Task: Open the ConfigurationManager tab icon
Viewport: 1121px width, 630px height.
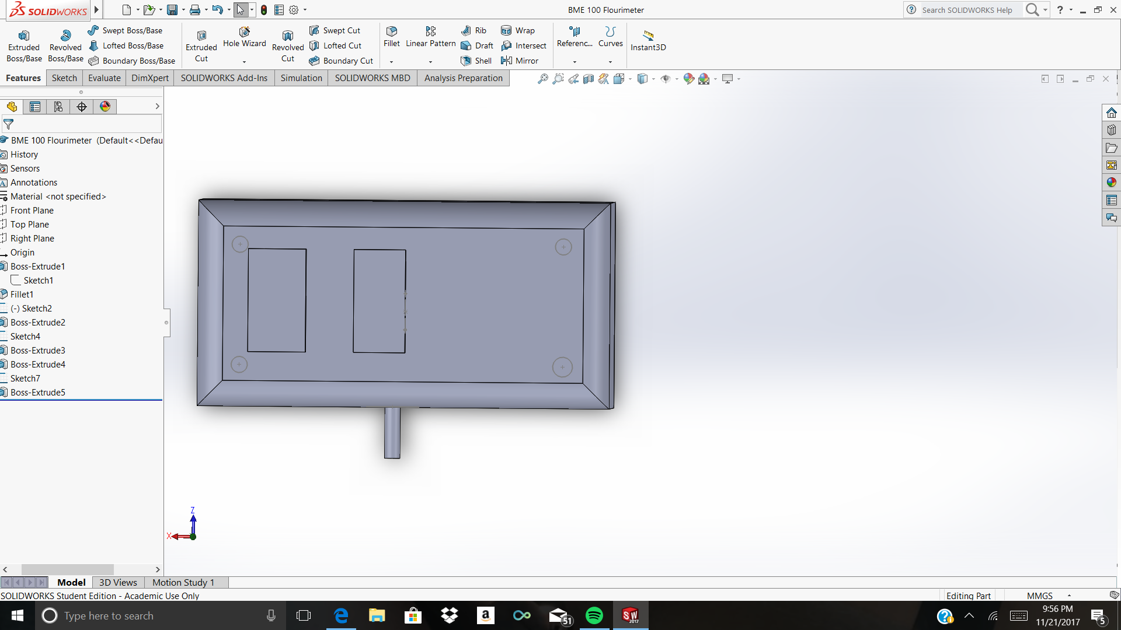Action: click(58, 106)
